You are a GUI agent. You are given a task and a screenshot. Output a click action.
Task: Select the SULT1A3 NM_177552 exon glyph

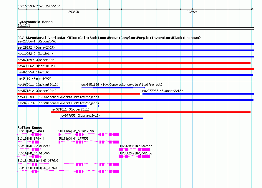tap(89, 142)
